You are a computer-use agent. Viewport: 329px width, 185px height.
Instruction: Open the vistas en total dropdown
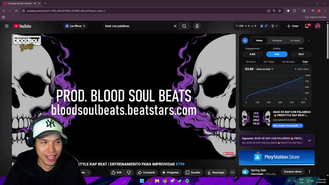[264, 69]
